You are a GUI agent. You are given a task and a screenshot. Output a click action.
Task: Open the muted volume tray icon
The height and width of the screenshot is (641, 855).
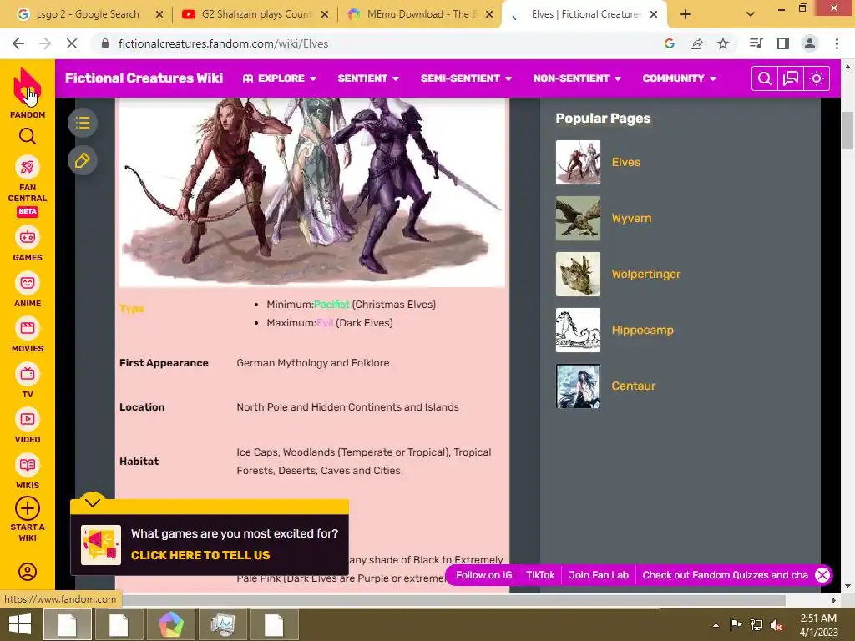click(x=777, y=625)
